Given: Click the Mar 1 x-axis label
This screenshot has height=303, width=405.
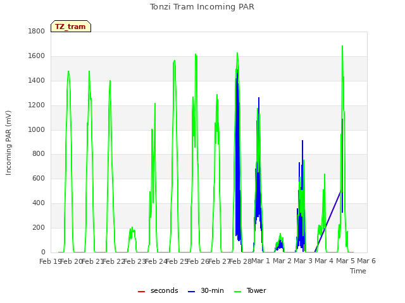Looking at the screenshot, I should pyautogui.click(x=261, y=261).
